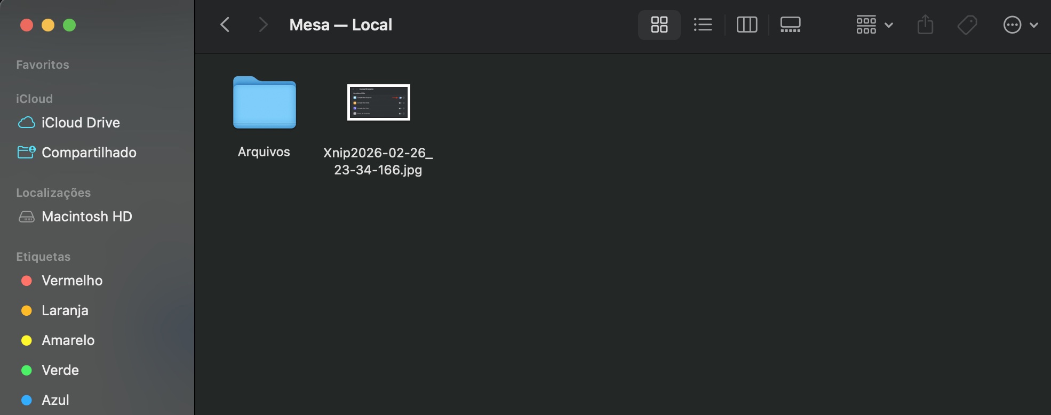Open the group-by dropdown arrow
This screenshot has width=1051, height=415.
tap(889, 25)
